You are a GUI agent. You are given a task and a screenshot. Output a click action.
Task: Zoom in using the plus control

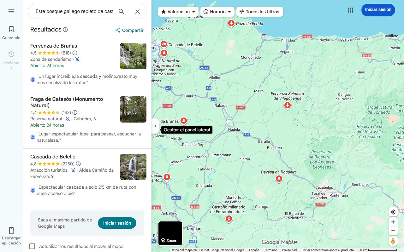pos(393,222)
